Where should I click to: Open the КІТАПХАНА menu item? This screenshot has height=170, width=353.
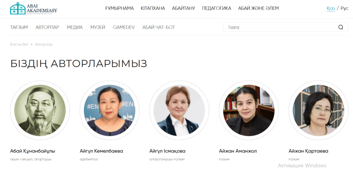tap(153, 8)
